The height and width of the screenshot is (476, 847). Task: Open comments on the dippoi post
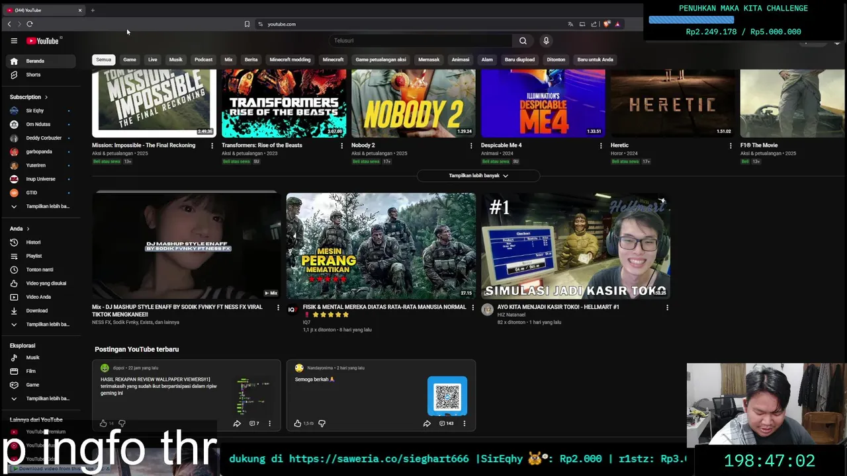pyautogui.click(x=254, y=423)
